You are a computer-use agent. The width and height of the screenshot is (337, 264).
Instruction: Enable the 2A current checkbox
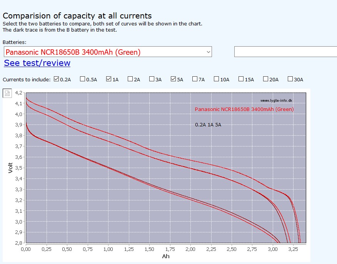[130, 79]
